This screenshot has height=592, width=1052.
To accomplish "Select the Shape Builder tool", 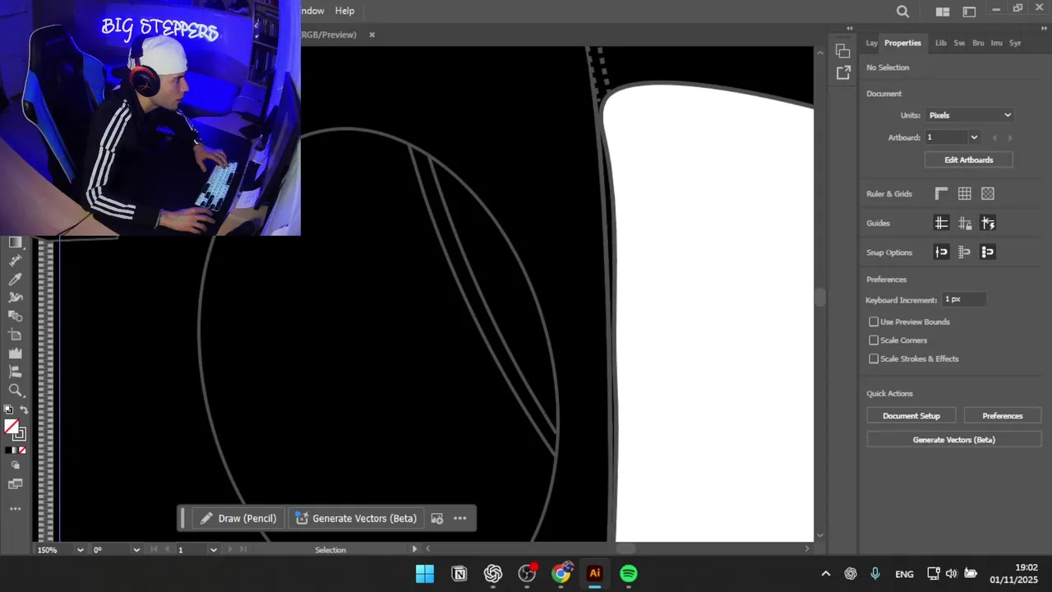I will click(15, 317).
